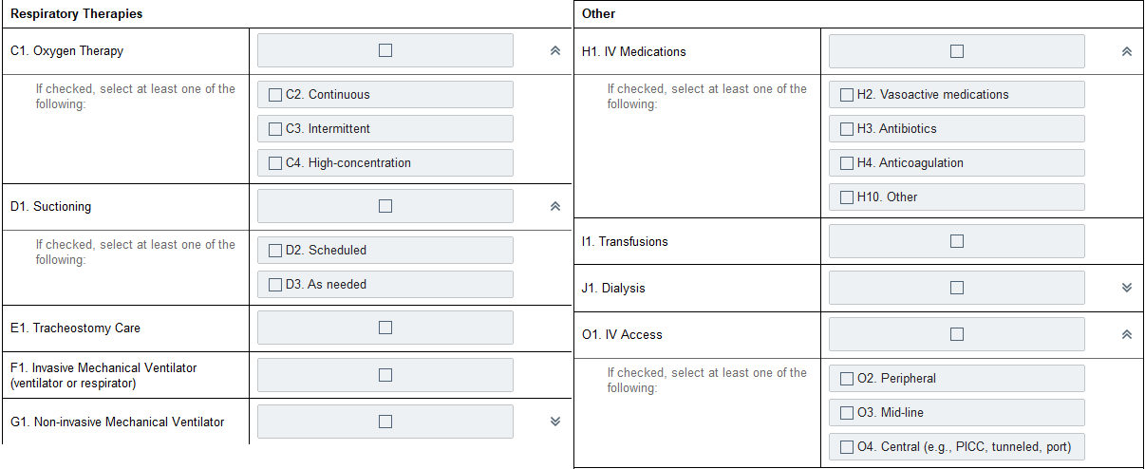The image size is (1145, 469).
Task: Check the C1 Oxygen Therapy checkbox
Action: [x=385, y=50]
